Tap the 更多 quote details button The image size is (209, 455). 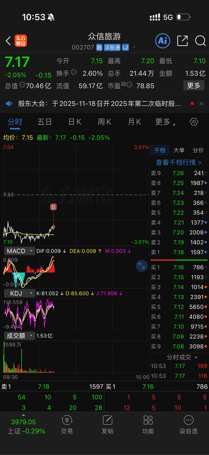tap(194, 86)
